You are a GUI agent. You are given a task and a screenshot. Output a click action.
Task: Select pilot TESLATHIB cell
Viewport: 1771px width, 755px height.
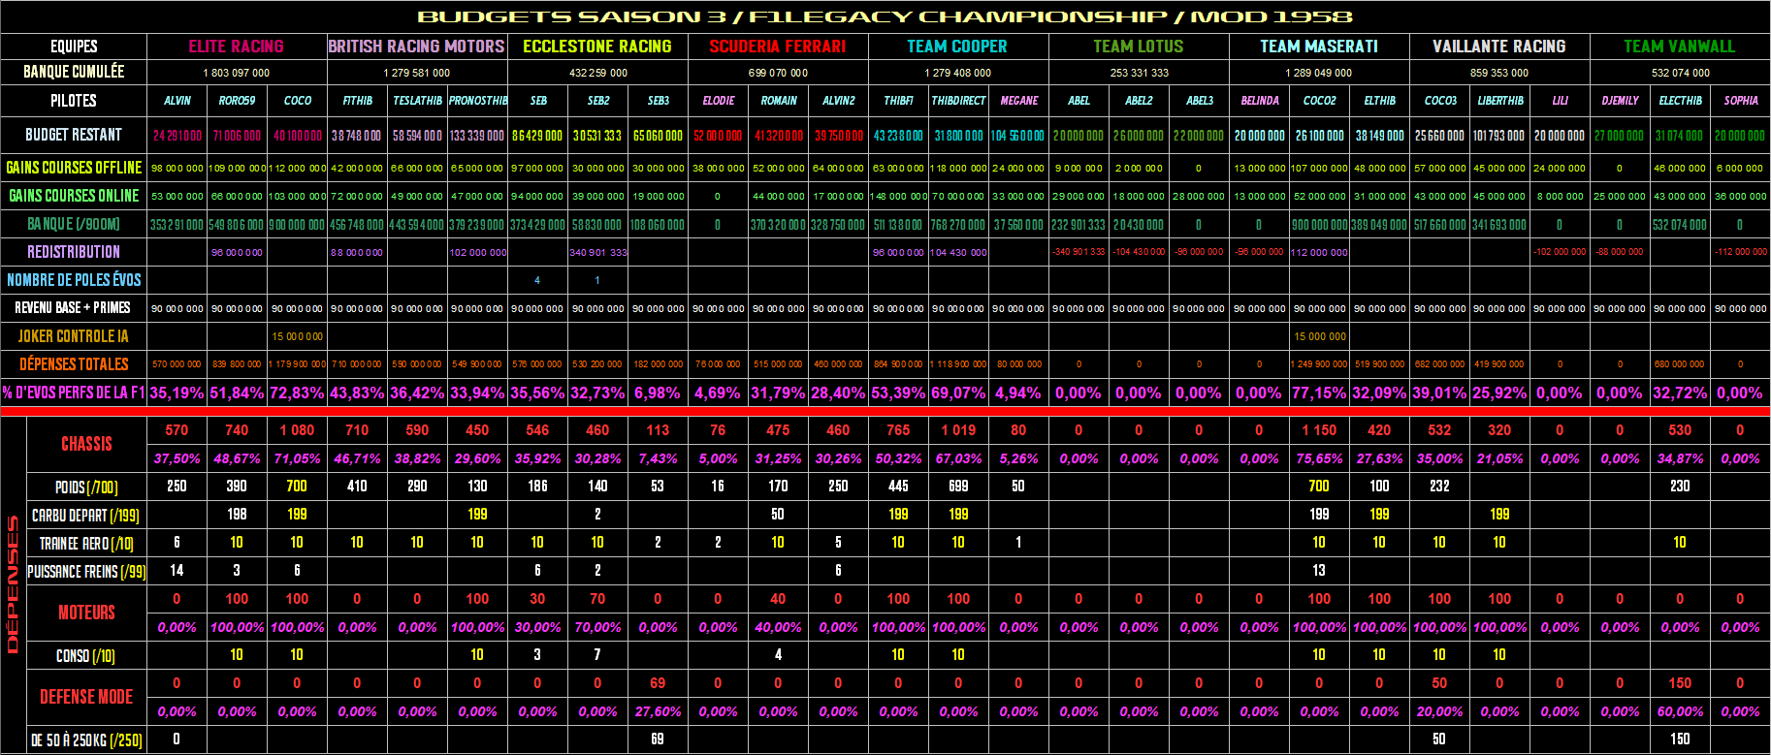[417, 100]
